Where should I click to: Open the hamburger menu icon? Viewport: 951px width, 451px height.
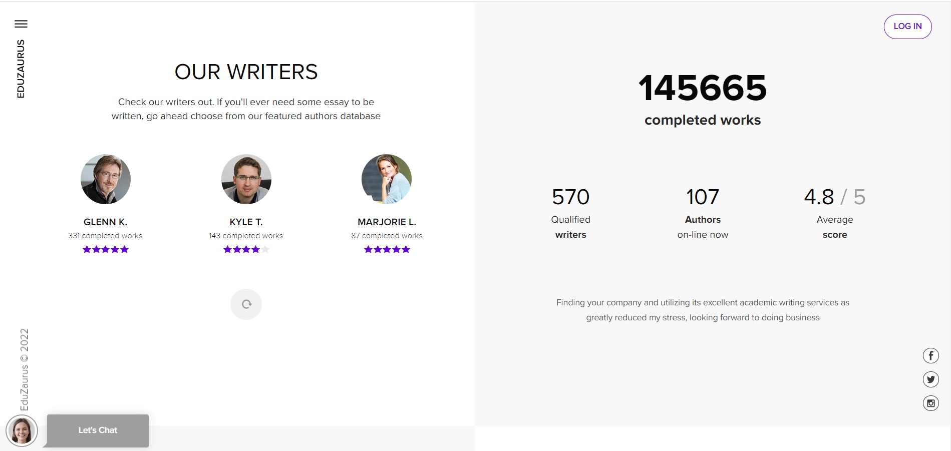[x=21, y=24]
